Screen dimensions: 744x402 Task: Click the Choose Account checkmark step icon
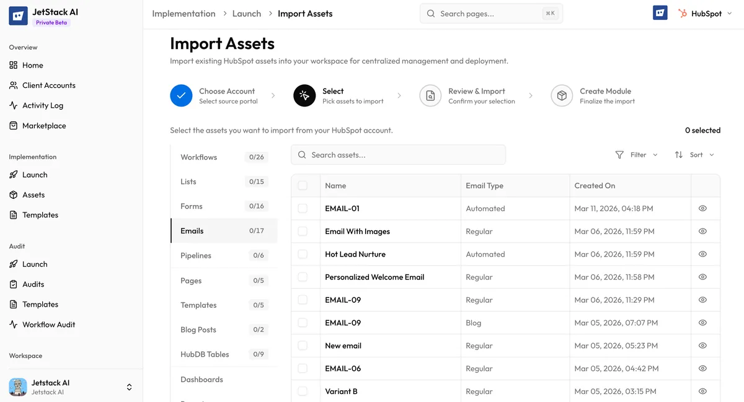tap(181, 95)
